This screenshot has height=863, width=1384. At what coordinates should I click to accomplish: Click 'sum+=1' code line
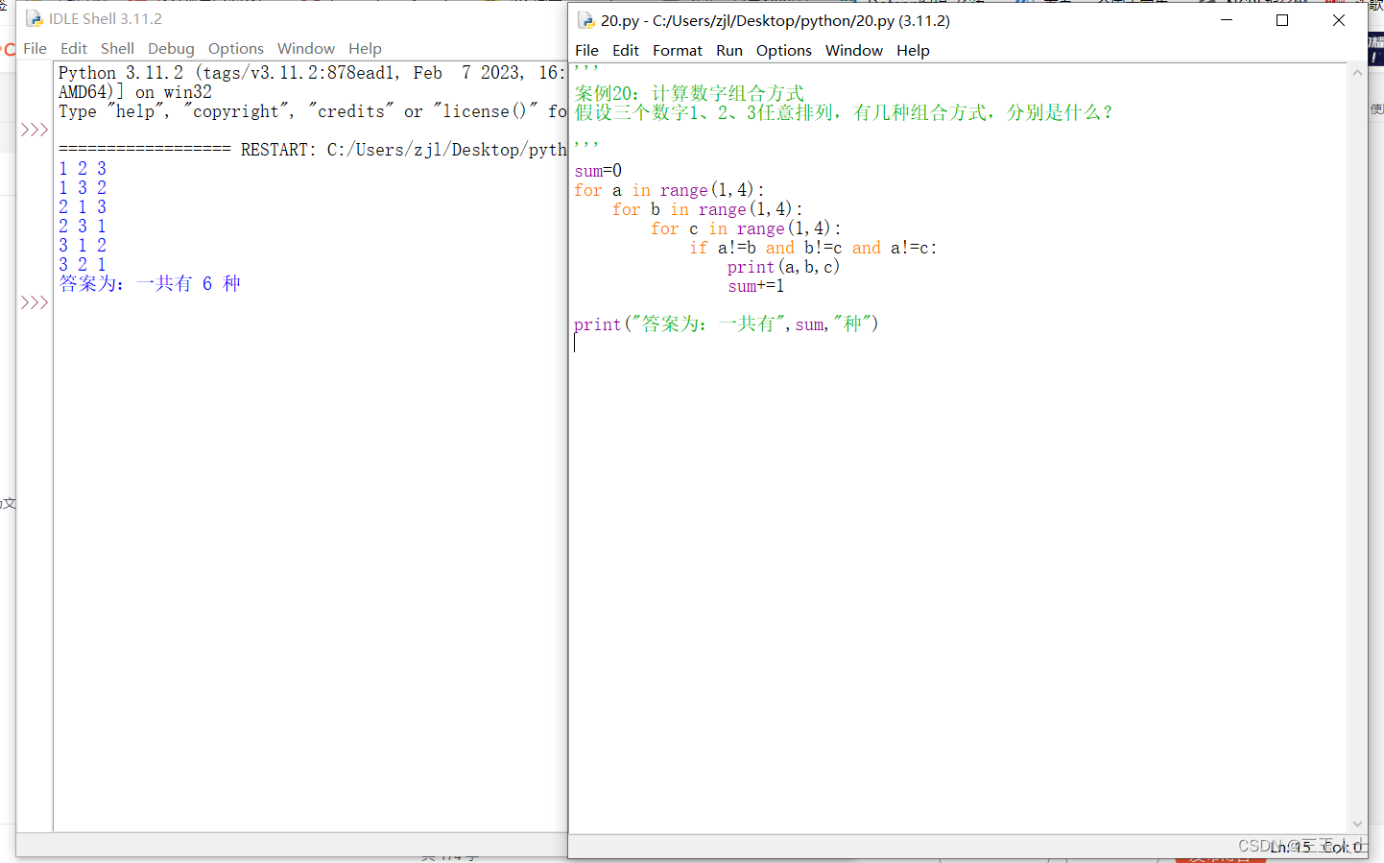[x=755, y=286]
